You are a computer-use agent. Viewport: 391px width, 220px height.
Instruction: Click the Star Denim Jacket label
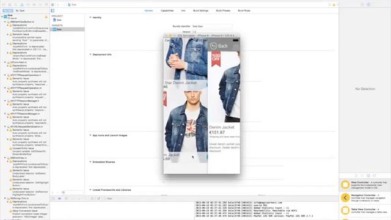coord(181,82)
